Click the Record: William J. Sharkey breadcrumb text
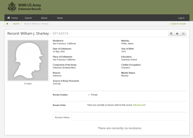This screenshot has height=138, width=193. pos(36,24)
